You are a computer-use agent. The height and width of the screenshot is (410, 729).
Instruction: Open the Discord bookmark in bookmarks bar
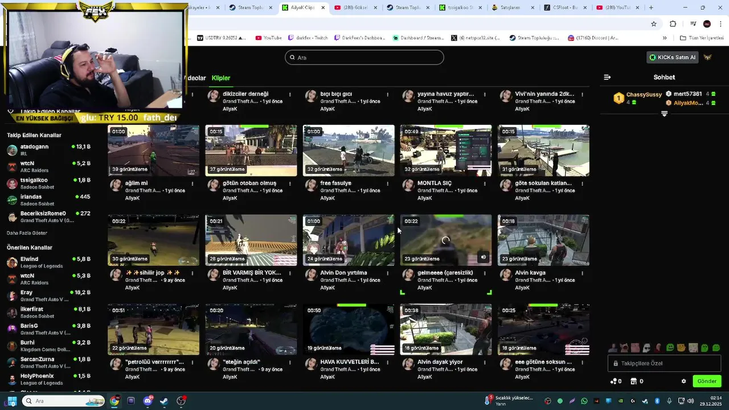[593, 38]
